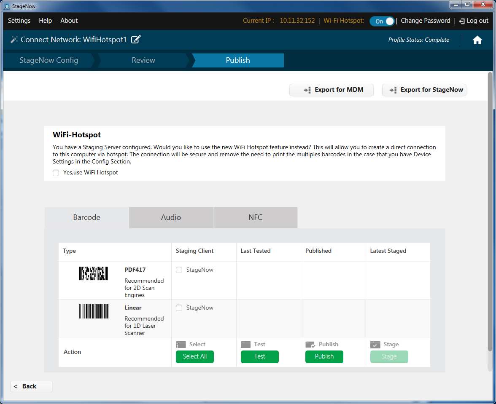Click the PDF417 barcode image
The image size is (496, 404).
click(x=93, y=273)
